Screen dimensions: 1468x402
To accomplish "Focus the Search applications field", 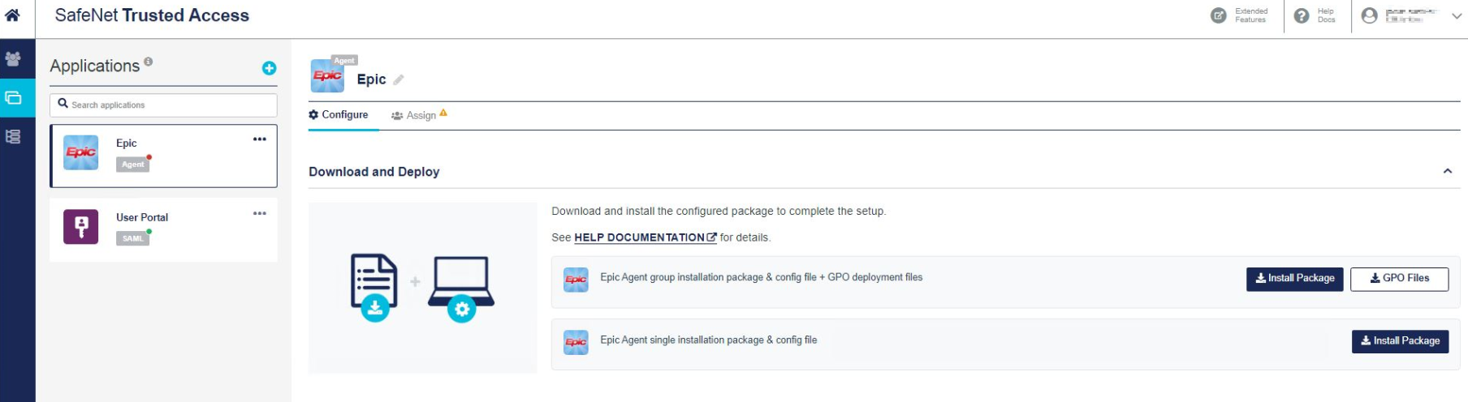I will point(163,105).
